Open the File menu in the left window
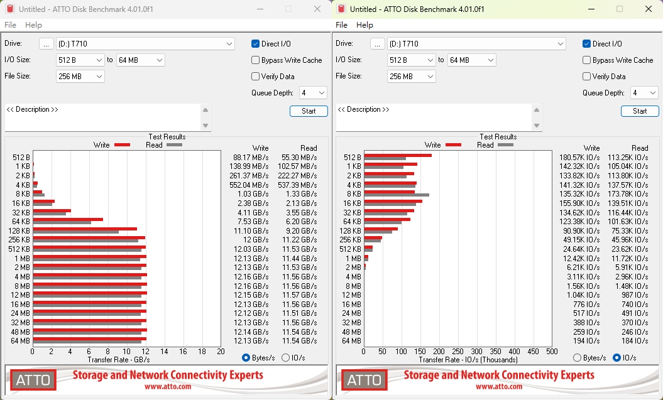The height and width of the screenshot is (400, 663). [x=10, y=25]
